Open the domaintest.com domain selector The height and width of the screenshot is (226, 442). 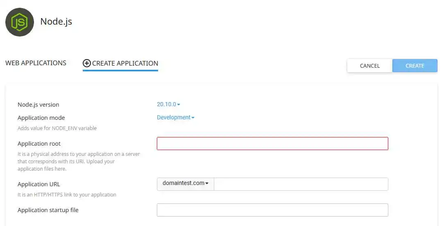coord(186,183)
